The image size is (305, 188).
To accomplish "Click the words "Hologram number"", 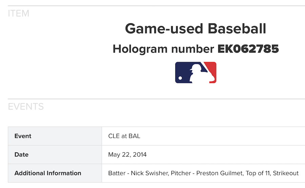I will 163,49.
